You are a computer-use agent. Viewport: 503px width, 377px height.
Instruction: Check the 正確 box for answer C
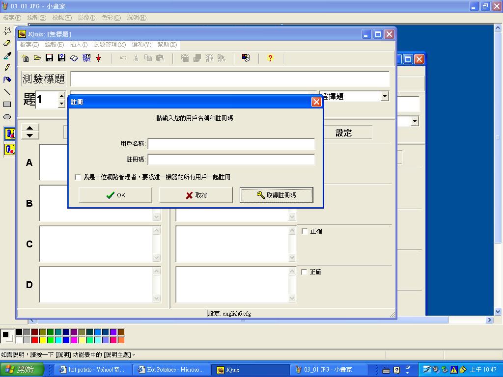(x=305, y=231)
